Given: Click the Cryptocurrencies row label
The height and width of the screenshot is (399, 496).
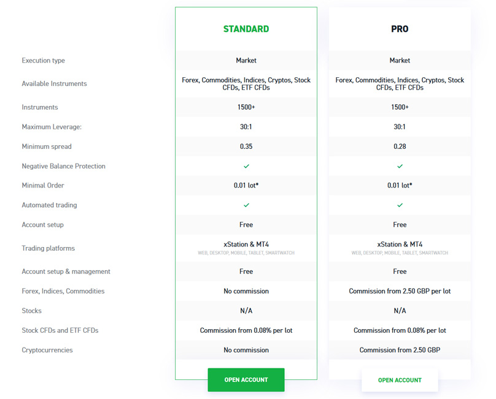Looking at the screenshot, I should coord(47,350).
